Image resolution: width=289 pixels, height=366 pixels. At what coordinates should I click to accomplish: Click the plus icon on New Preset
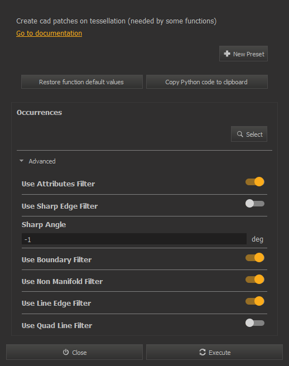[227, 54]
